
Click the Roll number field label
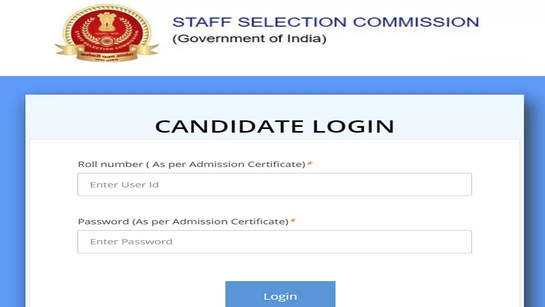pyautogui.click(x=192, y=164)
